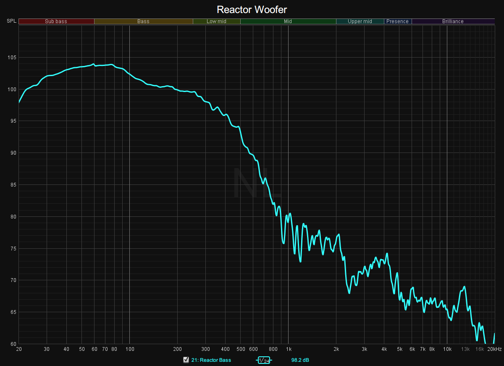Image resolution: width=504 pixels, height=366 pixels.
Task: Click the 5k frequency axis label
Action: 399,349
